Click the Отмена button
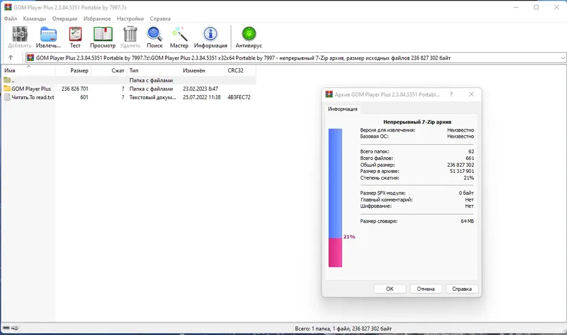Screen dimensions: 567x335 coord(426,289)
